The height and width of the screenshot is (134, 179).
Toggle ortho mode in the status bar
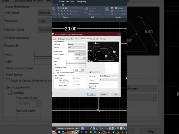(97, 128)
